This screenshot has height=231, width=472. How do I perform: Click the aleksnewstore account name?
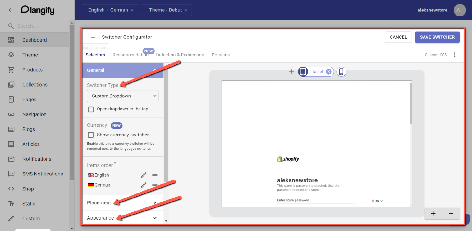(x=433, y=10)
